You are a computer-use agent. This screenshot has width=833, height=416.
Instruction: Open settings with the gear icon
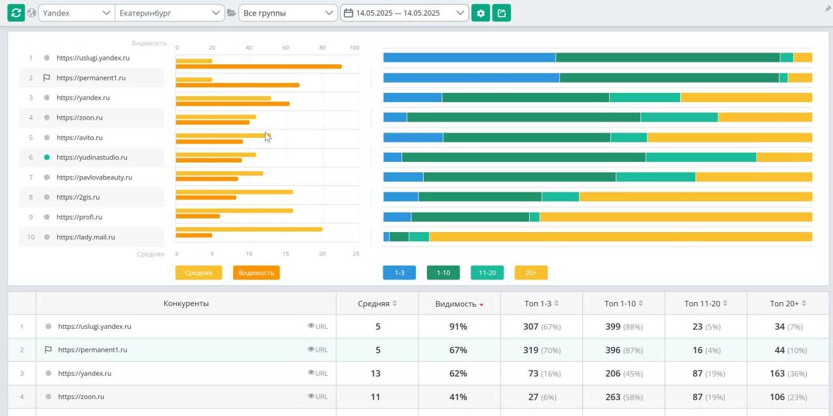click(480, 13)
